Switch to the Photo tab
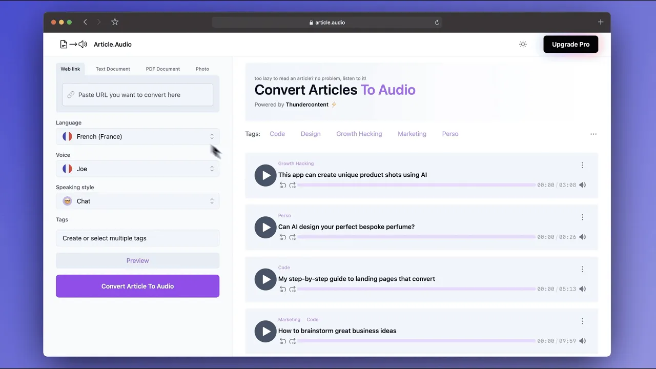 point(202,69)
